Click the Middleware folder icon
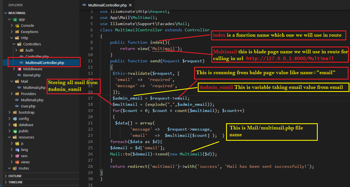This screenshot has height=187, width=350. [19, 69]
